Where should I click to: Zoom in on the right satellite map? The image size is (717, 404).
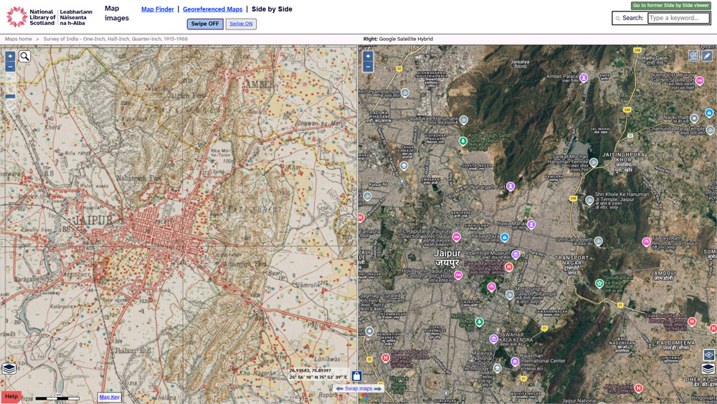(x=368, y=56)
